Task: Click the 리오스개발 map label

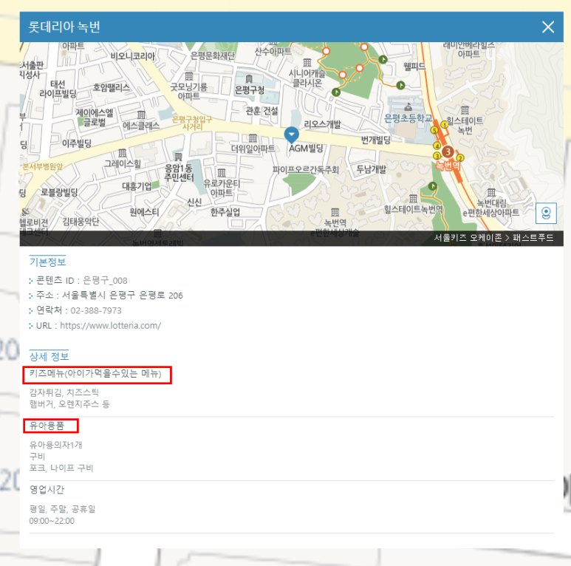Action: [x=322, y=125]
